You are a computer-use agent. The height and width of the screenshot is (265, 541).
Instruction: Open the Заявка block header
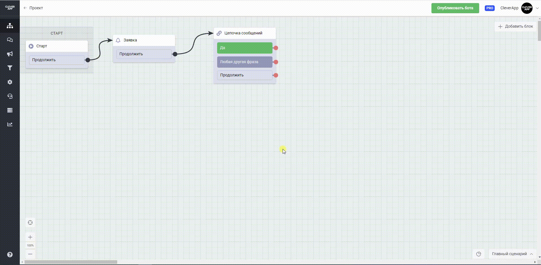[x=144, y=40]
